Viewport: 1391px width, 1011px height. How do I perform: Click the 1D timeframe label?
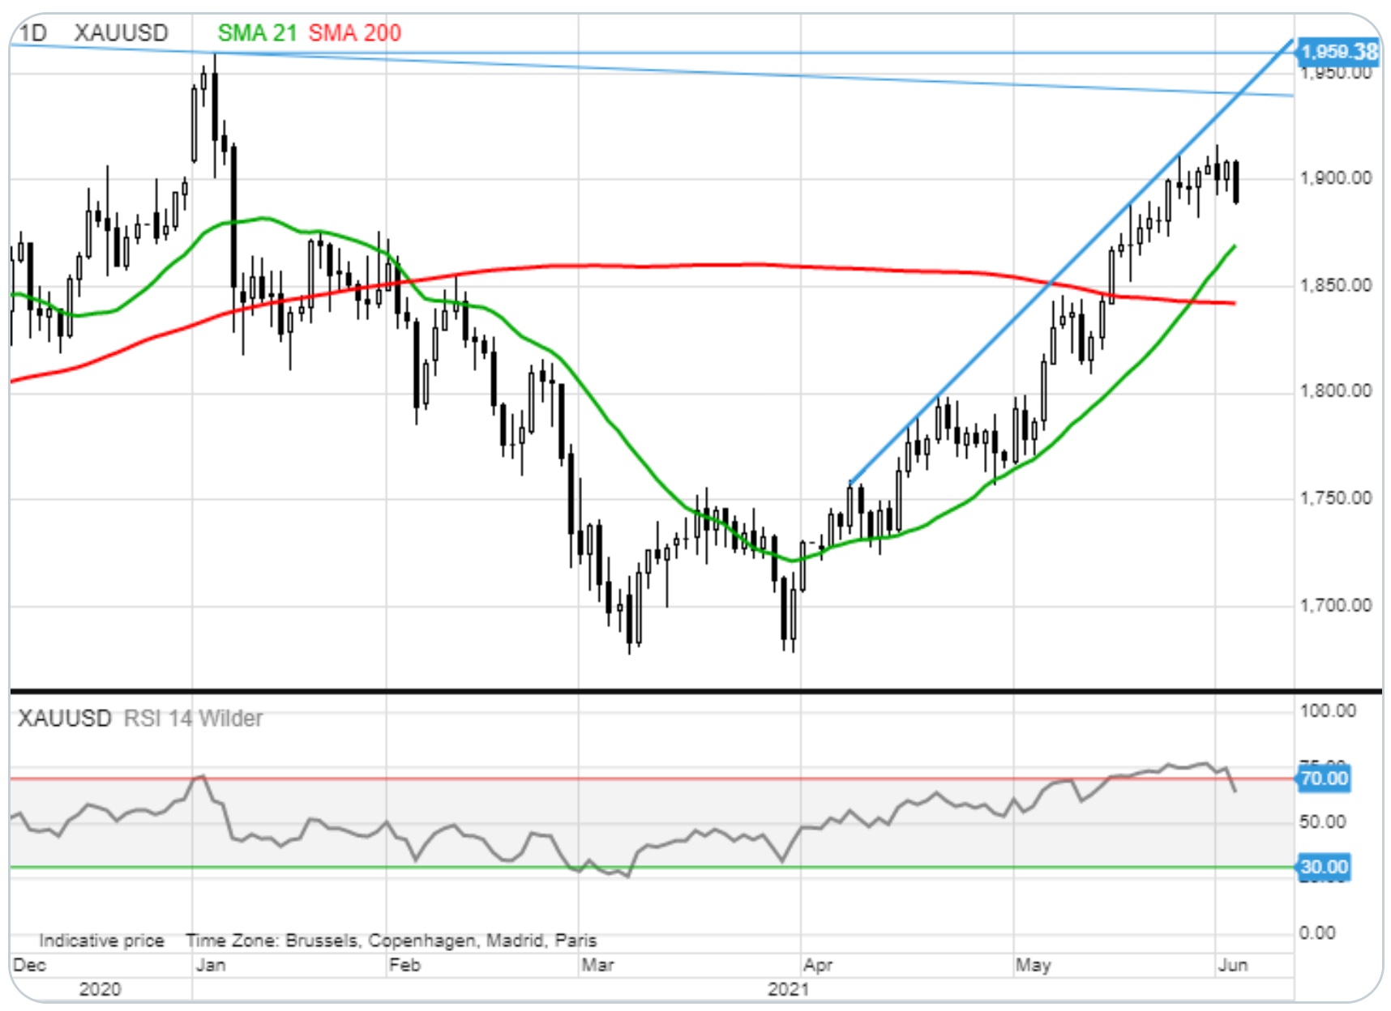click(x=33, y=33)
